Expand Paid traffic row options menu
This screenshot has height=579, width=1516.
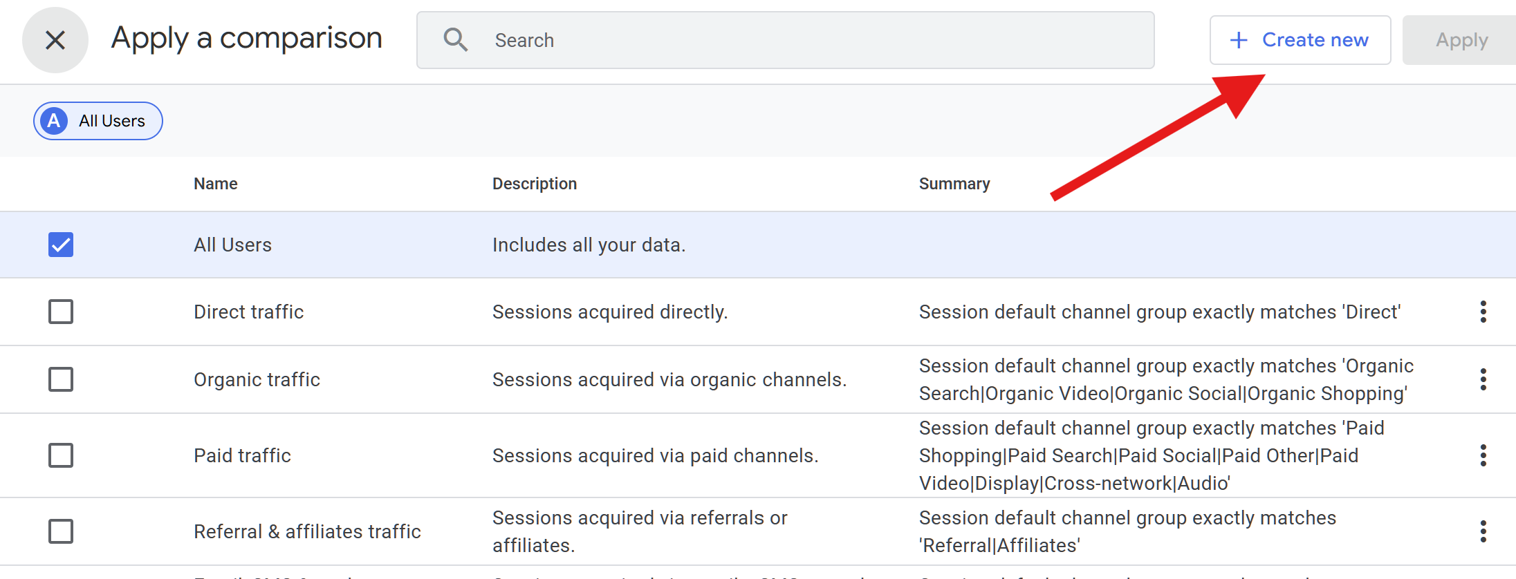tap(1483, 455)
